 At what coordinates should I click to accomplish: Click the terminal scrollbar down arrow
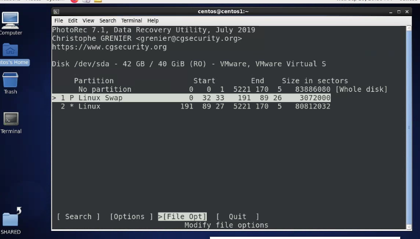tap(409, 227)
